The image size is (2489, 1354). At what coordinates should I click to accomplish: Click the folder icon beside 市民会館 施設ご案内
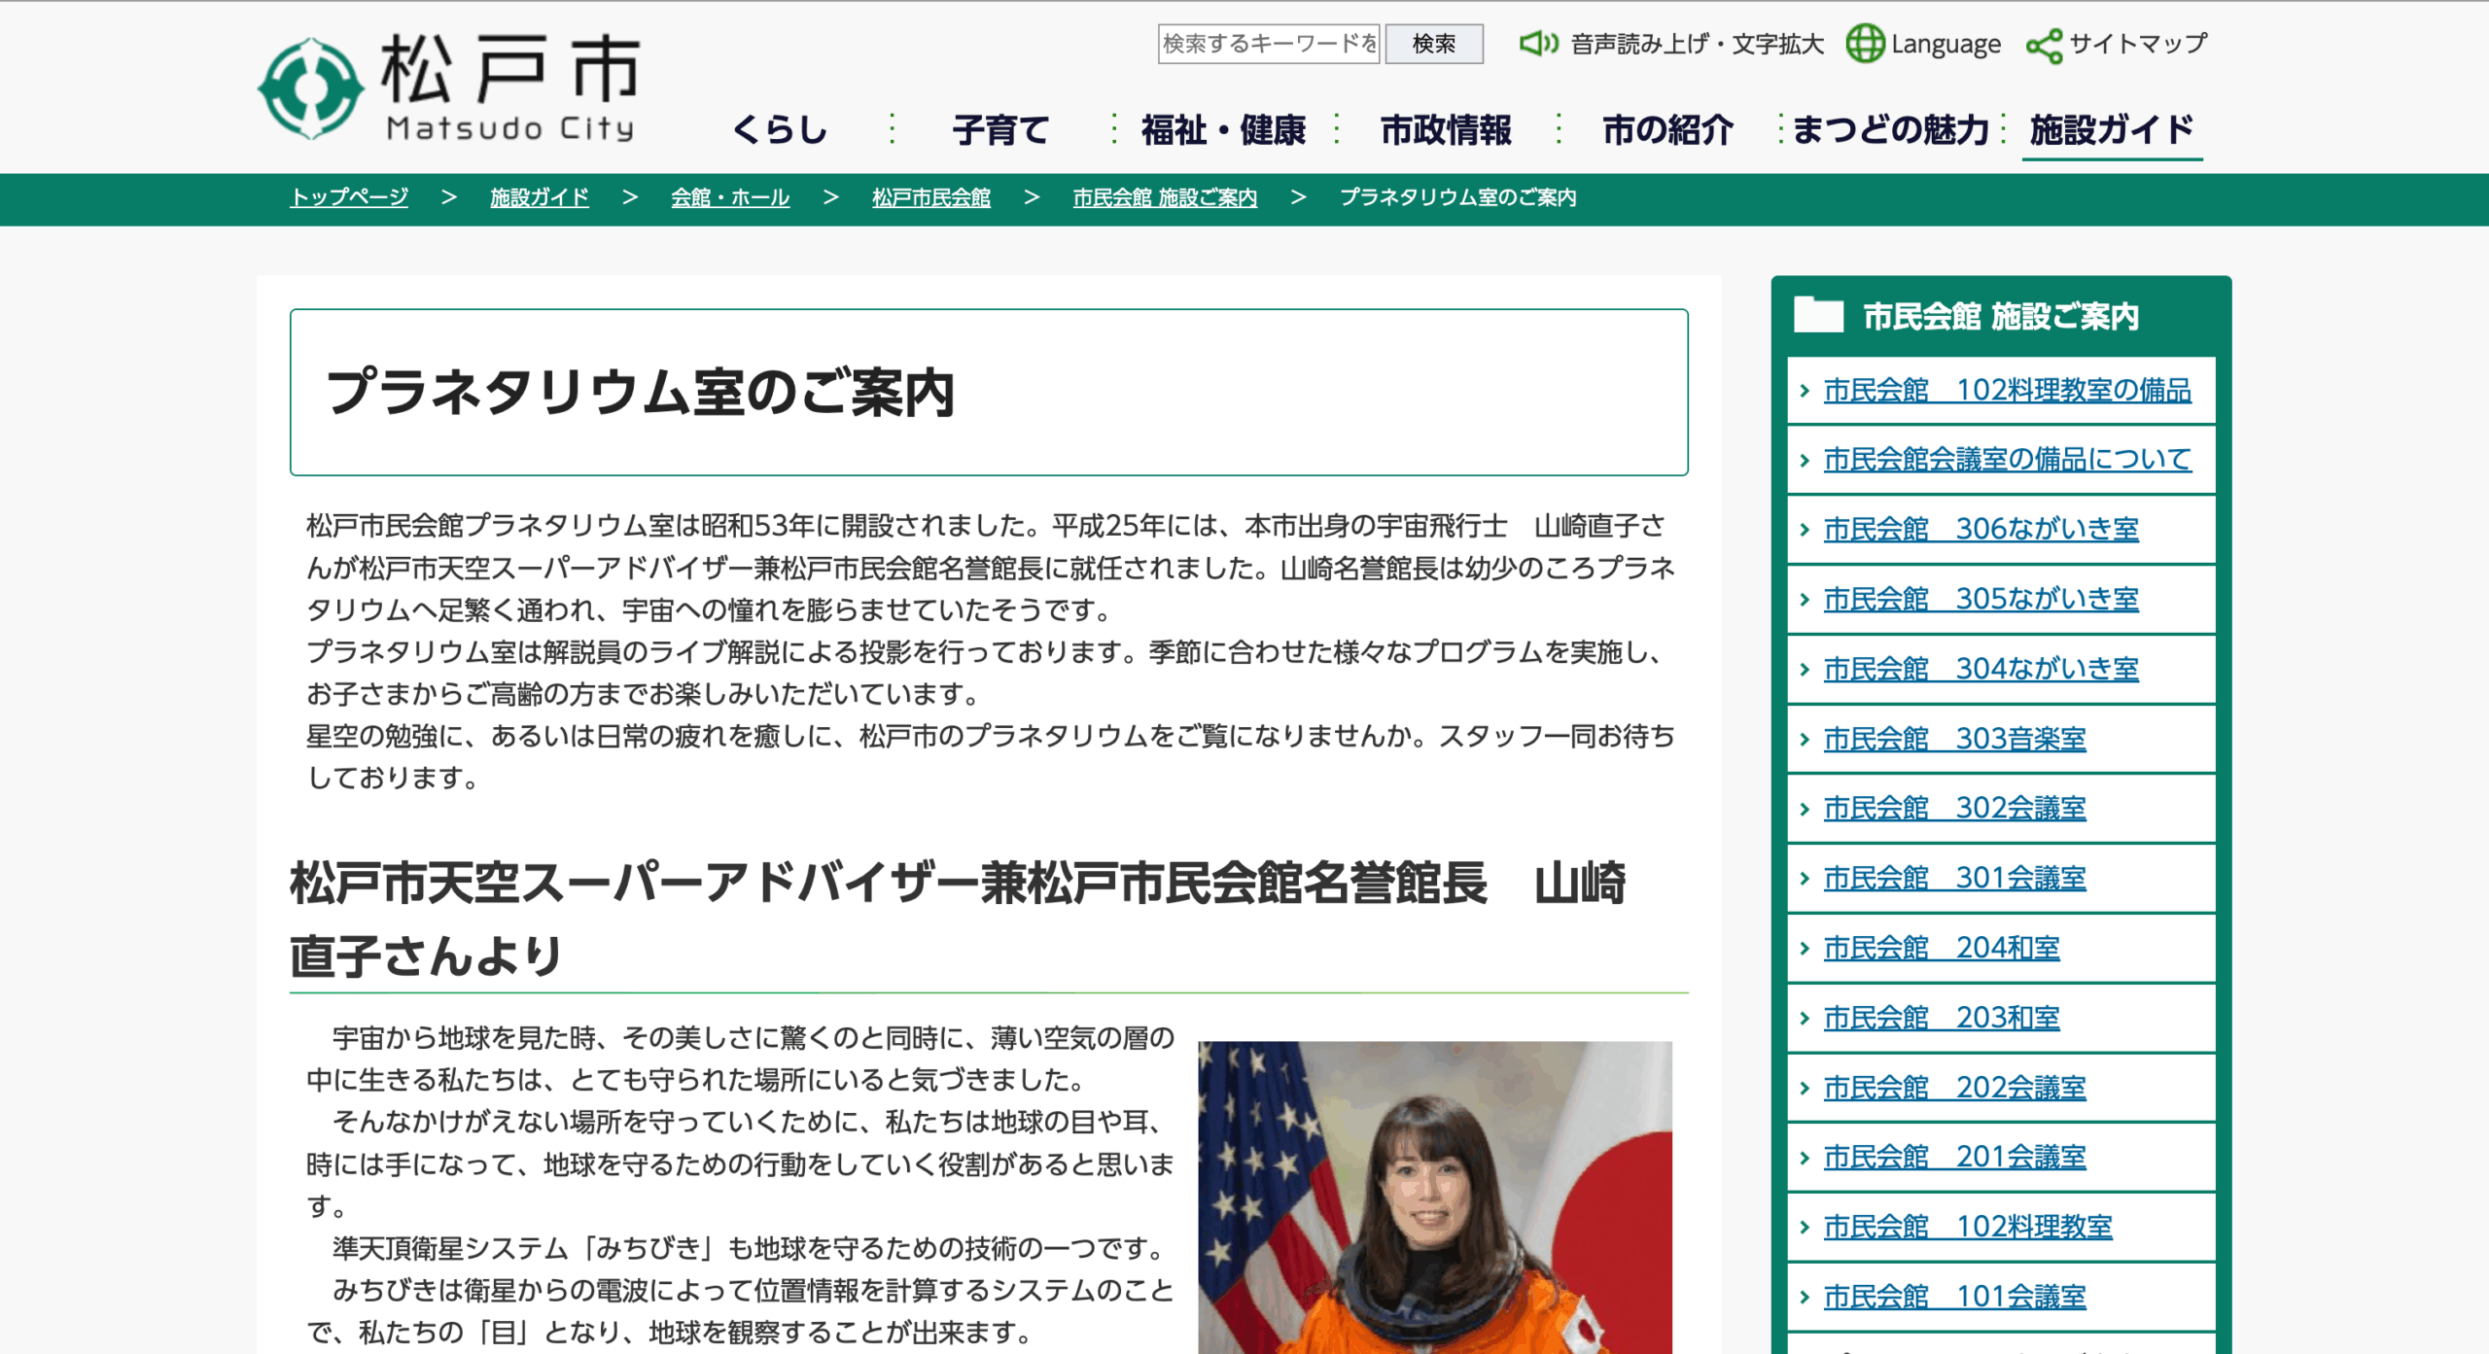(x=1818, y=315)
